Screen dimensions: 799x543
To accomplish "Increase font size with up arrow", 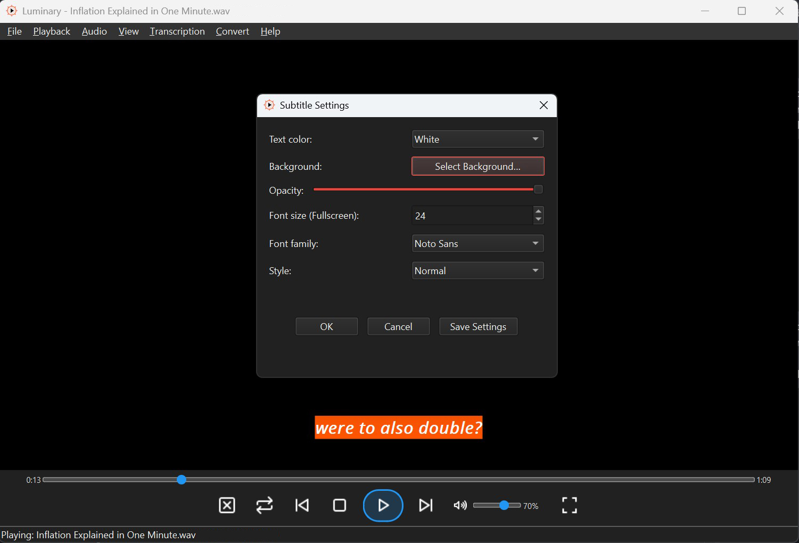I will 538,211.
